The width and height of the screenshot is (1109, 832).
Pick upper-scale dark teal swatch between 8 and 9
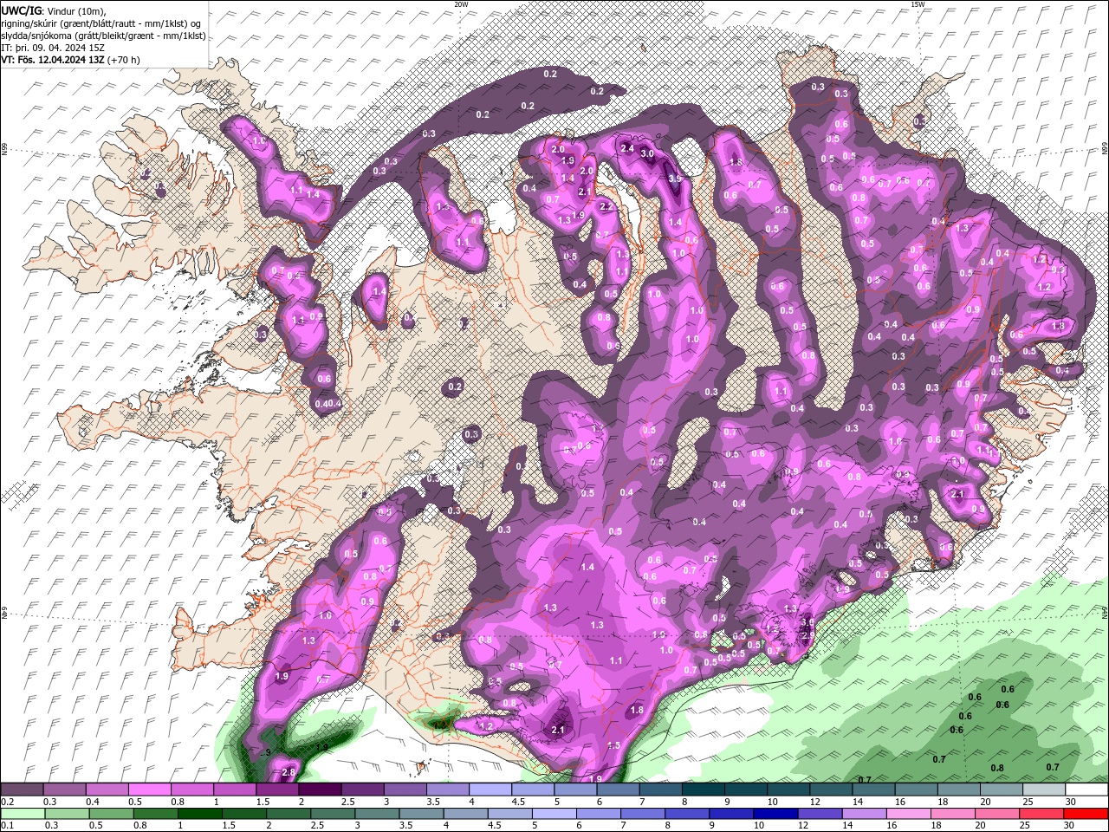704,790
